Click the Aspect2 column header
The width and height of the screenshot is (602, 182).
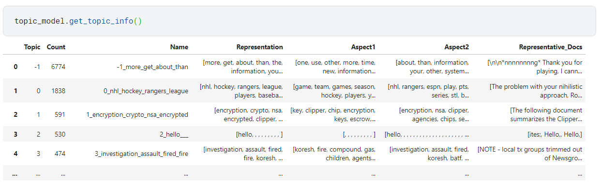point(456,47)
